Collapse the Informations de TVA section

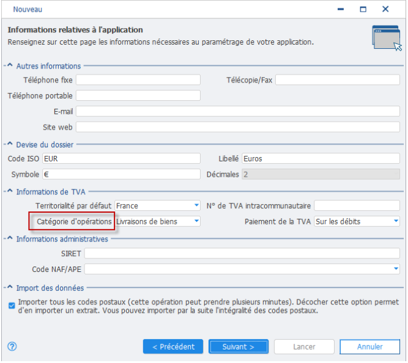pos(10,191)
